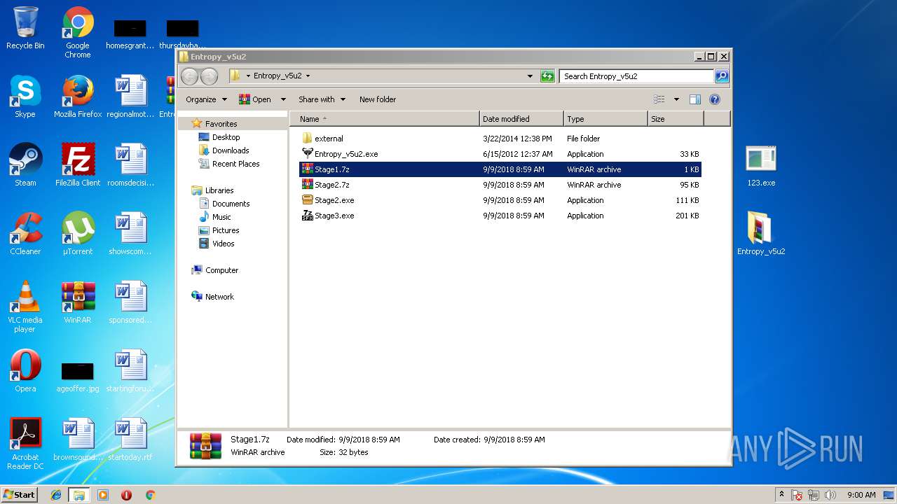Select the external folder in the file list
This screenshot has width=897, height=504.
pos(500,139)
